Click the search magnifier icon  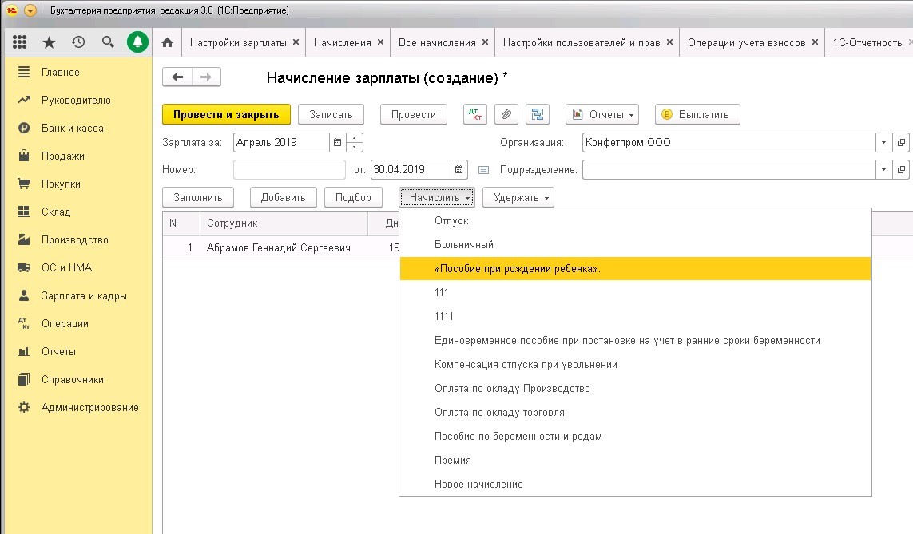pos(108,42)
